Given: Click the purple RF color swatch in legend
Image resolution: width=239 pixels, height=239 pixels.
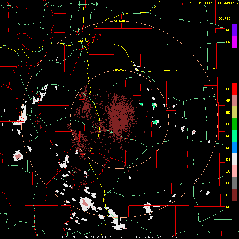Looking at the screenshot, I should tap(234, 30).
